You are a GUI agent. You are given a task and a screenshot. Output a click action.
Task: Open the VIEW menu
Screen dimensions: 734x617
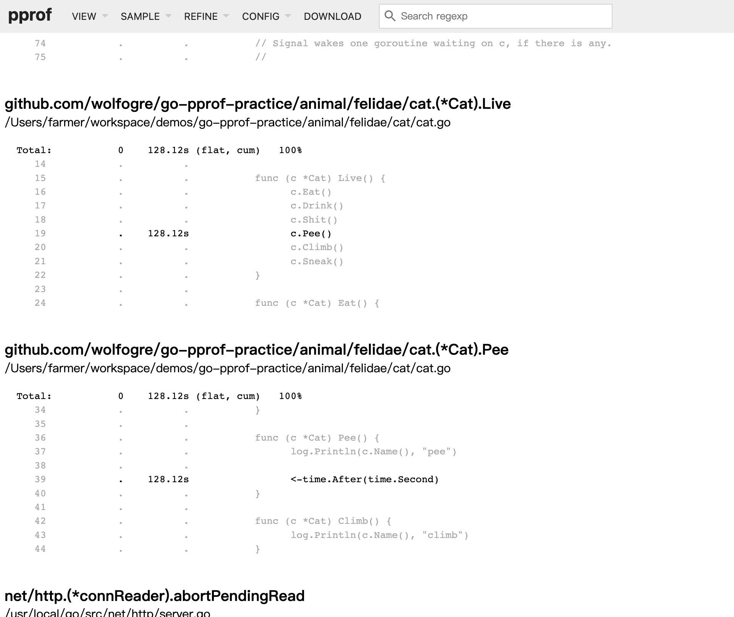tap(84, 16)
